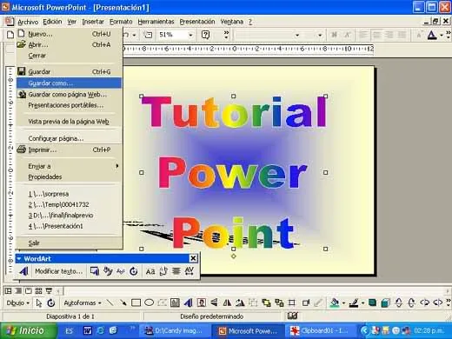Screen dimensions: 452x339
Task: Choose Abrir... menu entry
Action: pyautogui.click(x=69, y=44)
